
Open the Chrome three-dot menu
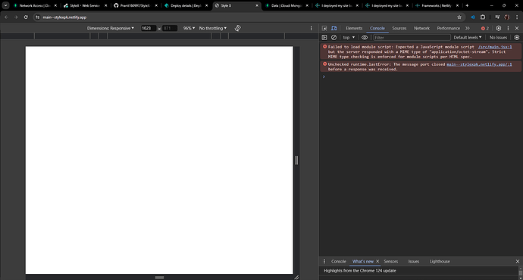point(517,17)
